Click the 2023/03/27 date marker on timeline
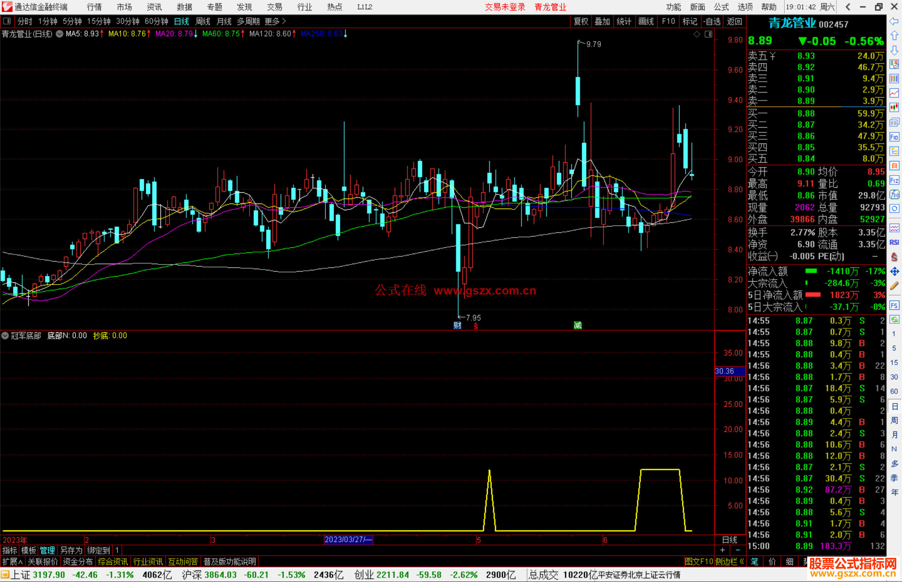The image size is (902, 582). (348, 539)
